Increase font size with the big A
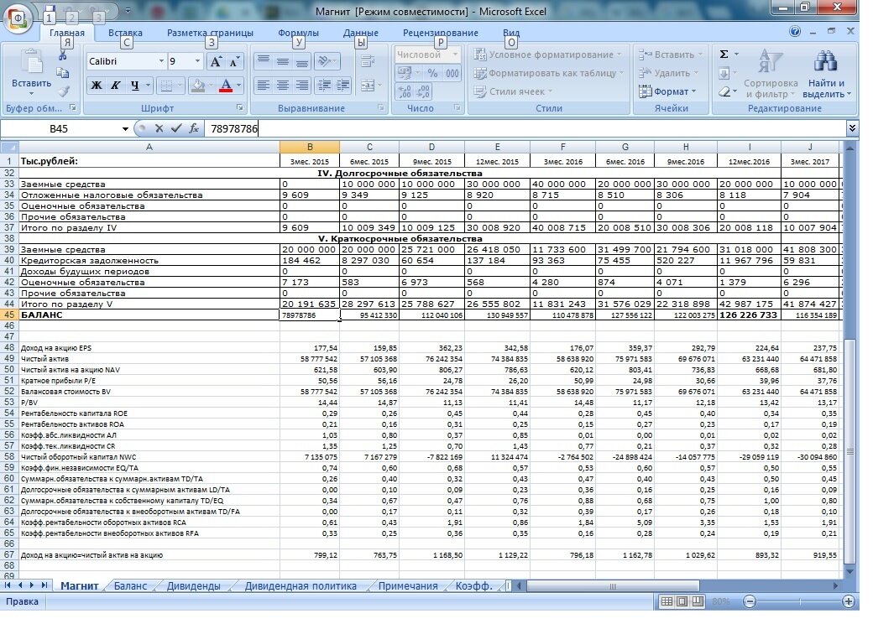The width and height of the screenshot is (873, 624). point(216,62)
